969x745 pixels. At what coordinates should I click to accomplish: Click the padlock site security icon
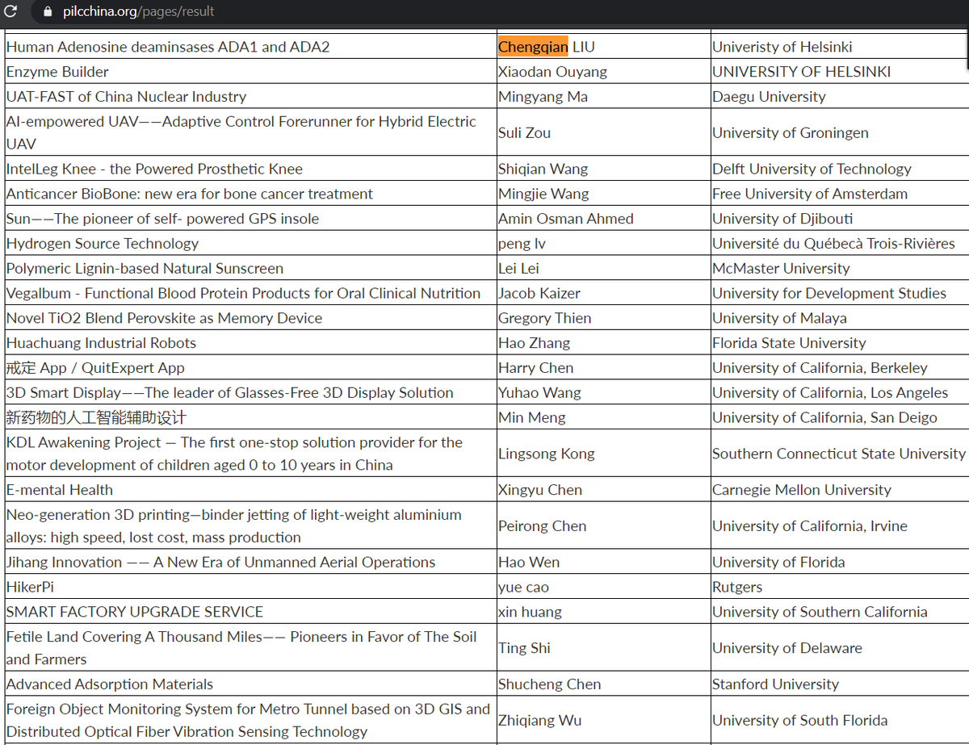coord(47,12)
